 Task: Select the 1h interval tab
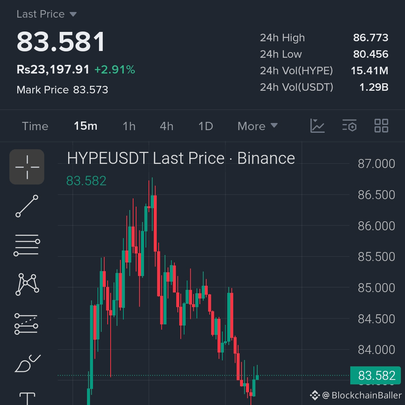(129, 126)
